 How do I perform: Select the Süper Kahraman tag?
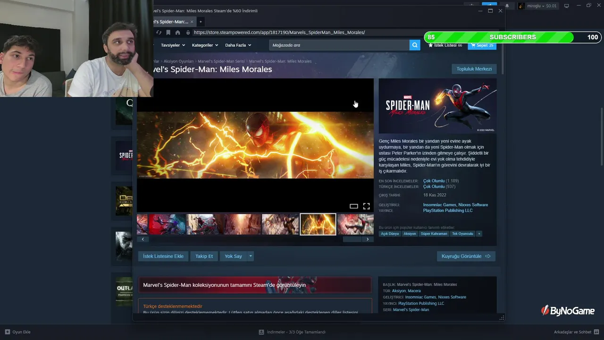[434, 234]
